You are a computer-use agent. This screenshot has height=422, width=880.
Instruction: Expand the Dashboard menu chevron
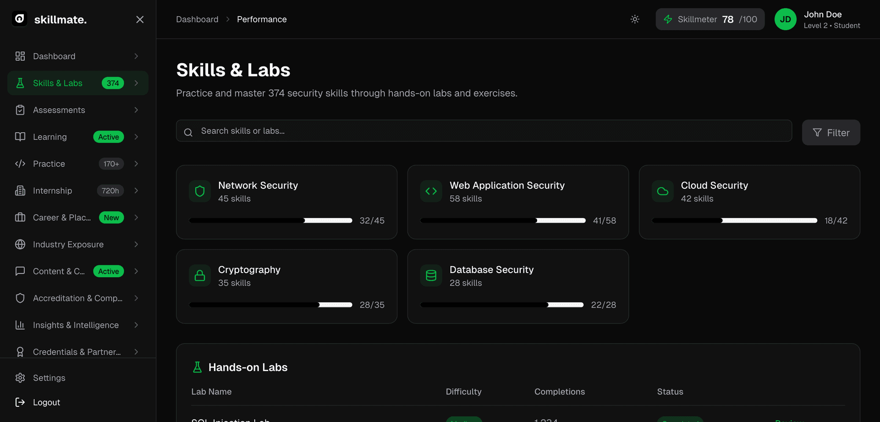(136, 56)
